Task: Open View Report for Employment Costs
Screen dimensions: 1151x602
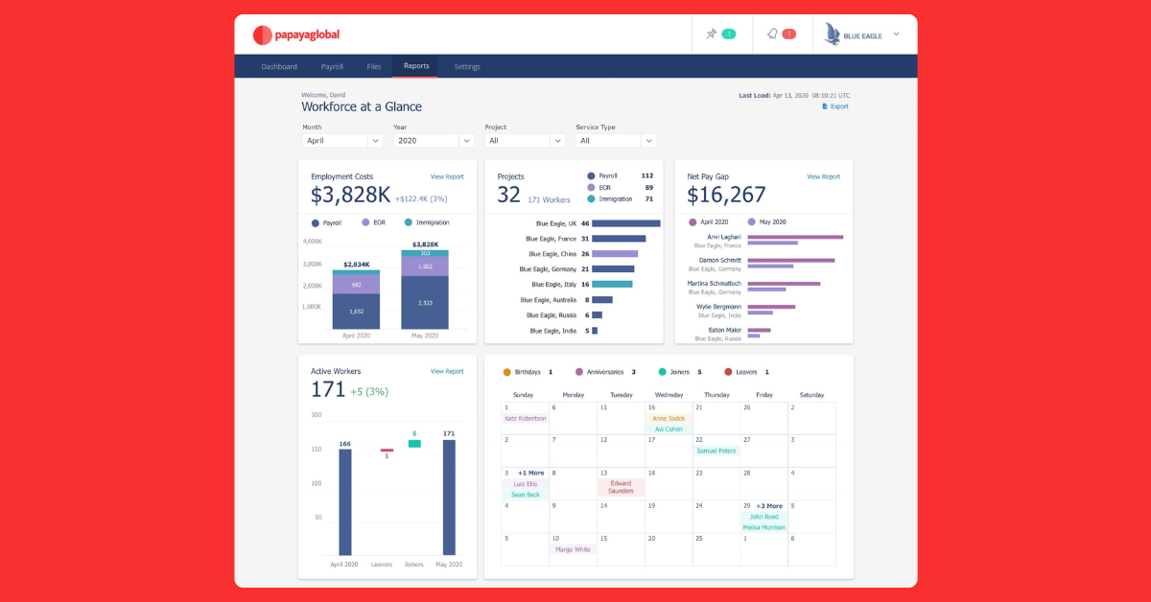Action: tap(447, 176)
